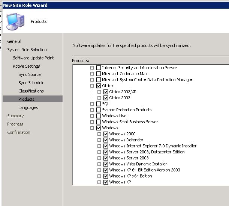229x206 pixels.
Task: Expand Internet Security and Acceleration Server node
Action: (92, 68)
